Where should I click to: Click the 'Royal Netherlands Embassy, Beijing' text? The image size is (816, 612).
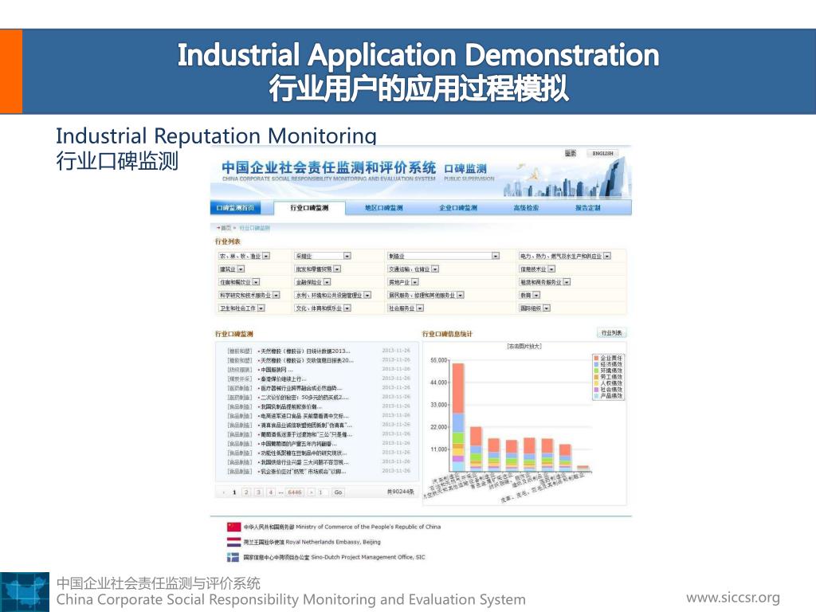[333, 542]
